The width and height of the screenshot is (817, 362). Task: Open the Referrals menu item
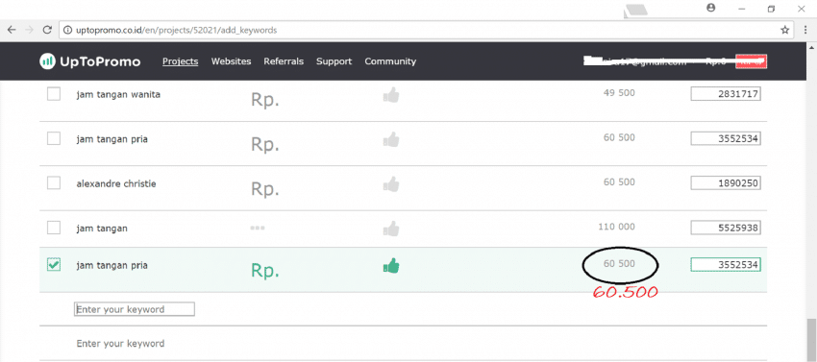coord(284,61)
